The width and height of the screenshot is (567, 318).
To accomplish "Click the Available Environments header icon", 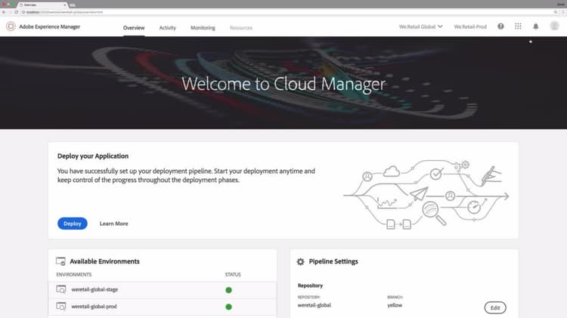I will pos(60,261).
